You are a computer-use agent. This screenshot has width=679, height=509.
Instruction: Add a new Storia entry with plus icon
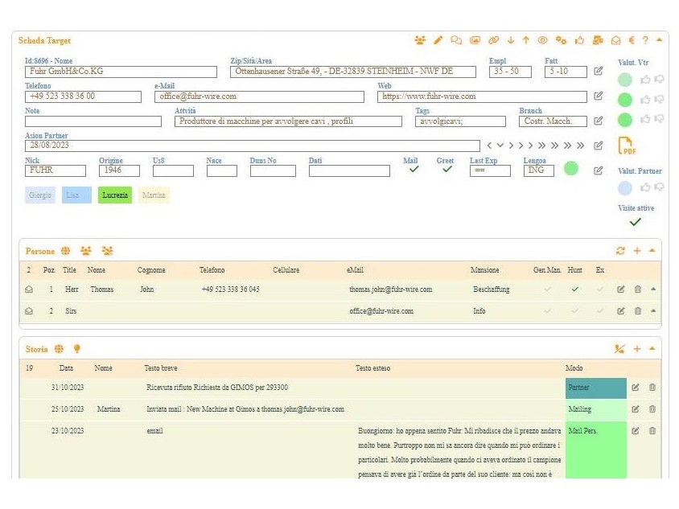pyautogui.click(x=637, y=349)
